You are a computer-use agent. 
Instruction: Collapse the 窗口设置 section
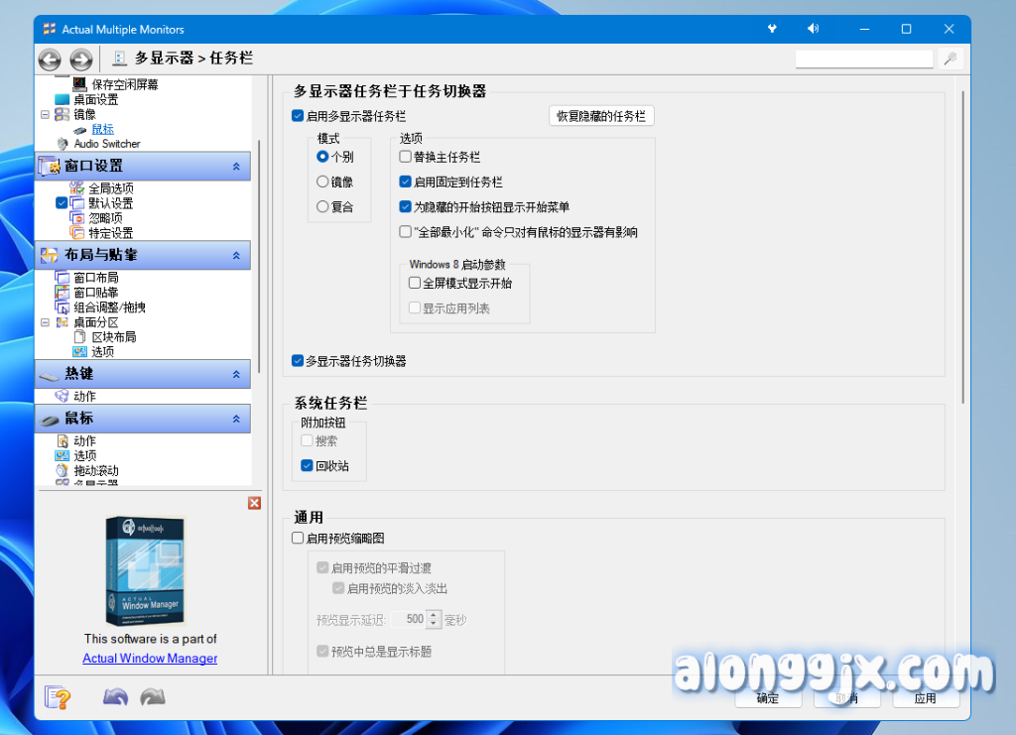pos(236,167)
